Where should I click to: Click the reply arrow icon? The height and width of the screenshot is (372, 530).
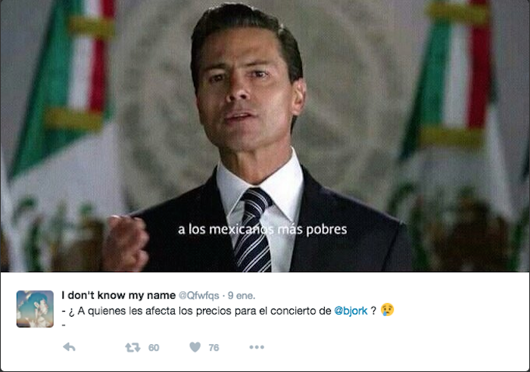70,347
